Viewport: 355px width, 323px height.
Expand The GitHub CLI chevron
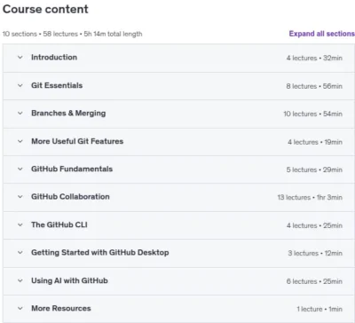coord(20,225)
